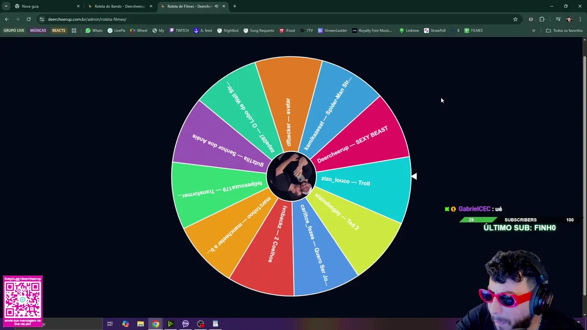Open the TWITCH bookmark
Image resolution: width=587 pixels, height=330 pixels.
[x=179, y=31]
